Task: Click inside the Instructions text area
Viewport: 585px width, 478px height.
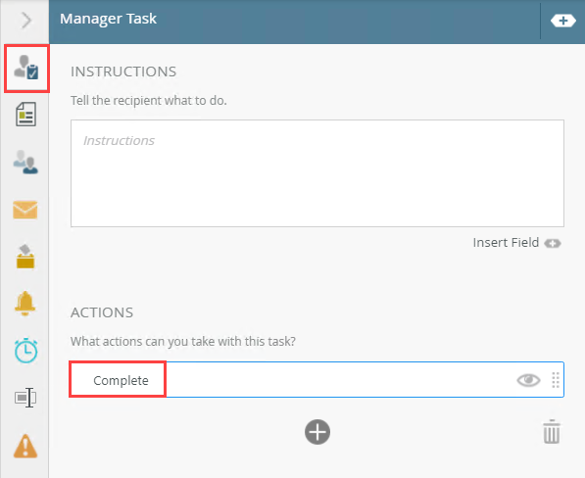Action: coord(317,173)
